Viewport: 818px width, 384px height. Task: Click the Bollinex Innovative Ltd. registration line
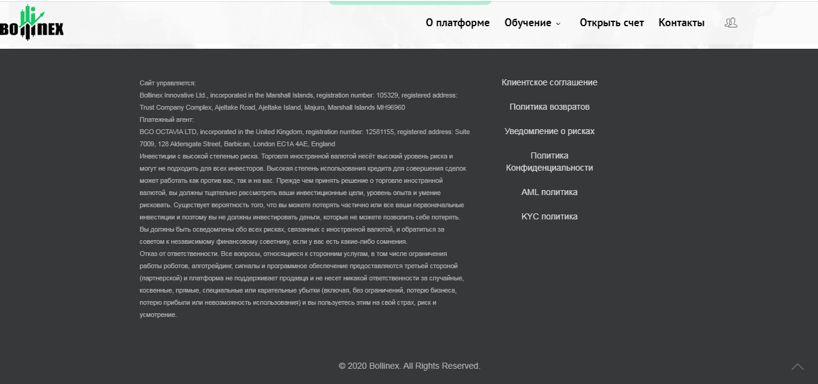pyautogui.click(x=298, y=95)
